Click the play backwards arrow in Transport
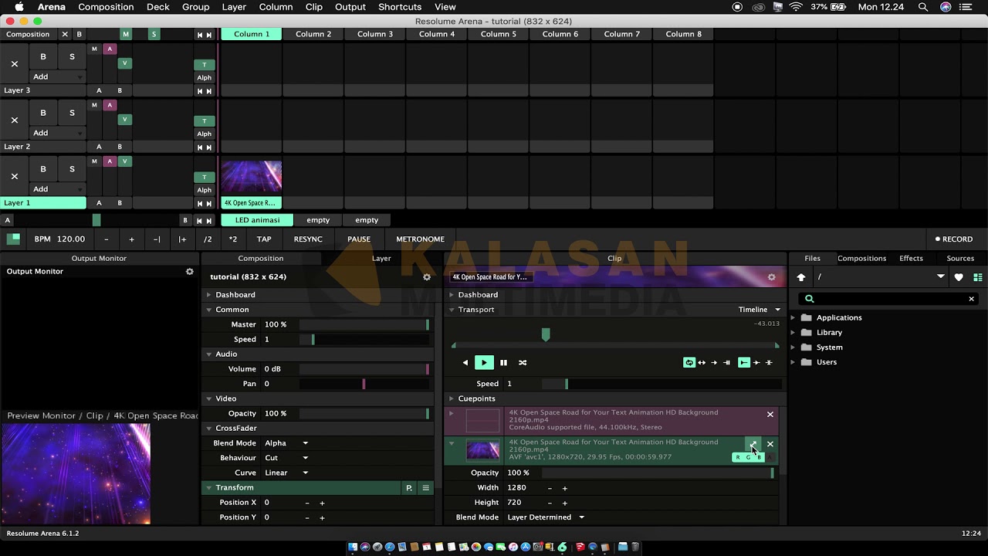 click(x=465, y=362)
